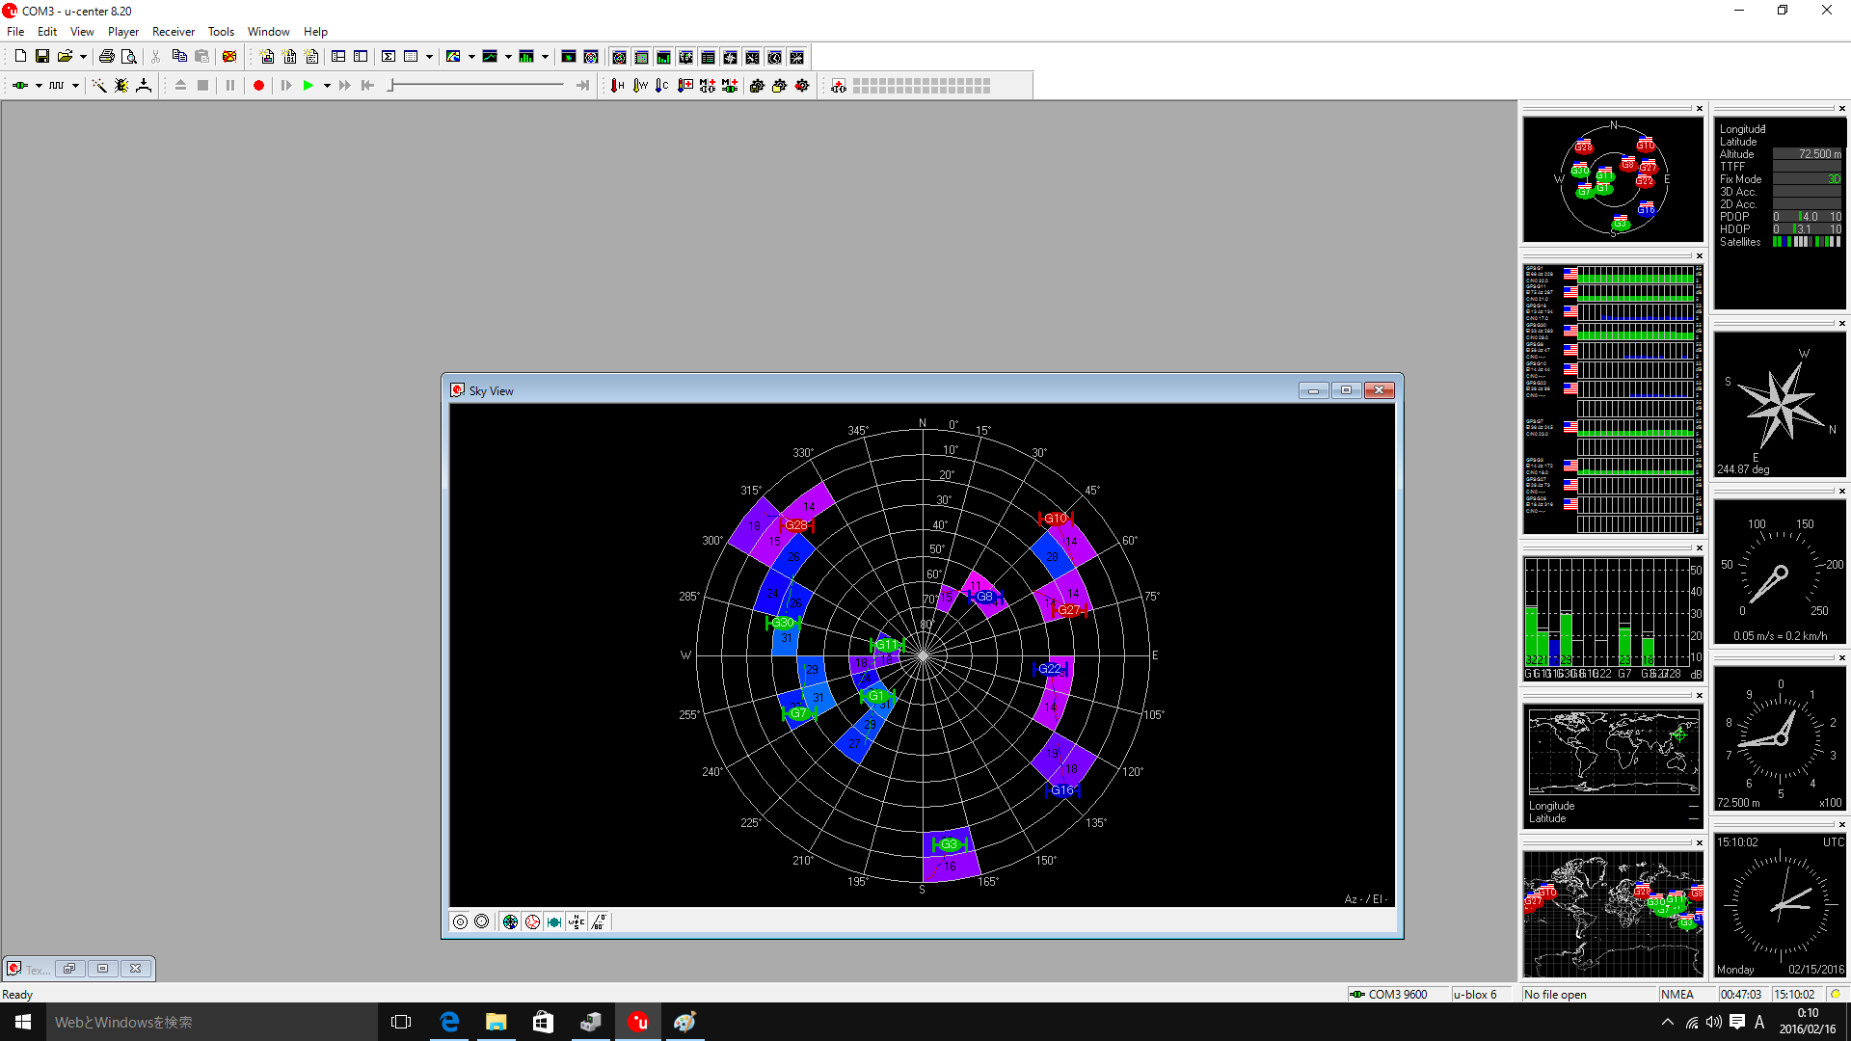Click the red Record button

click(x=258, y=86)
